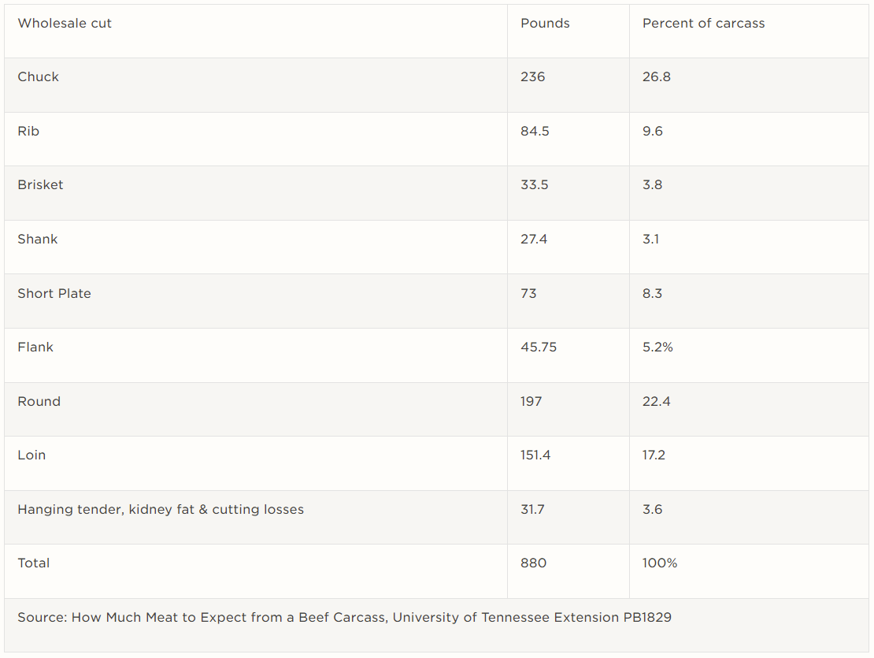Click the Wholesale cut column header
The width and height of the screenshot is (874, 658).
click(65, 24)
